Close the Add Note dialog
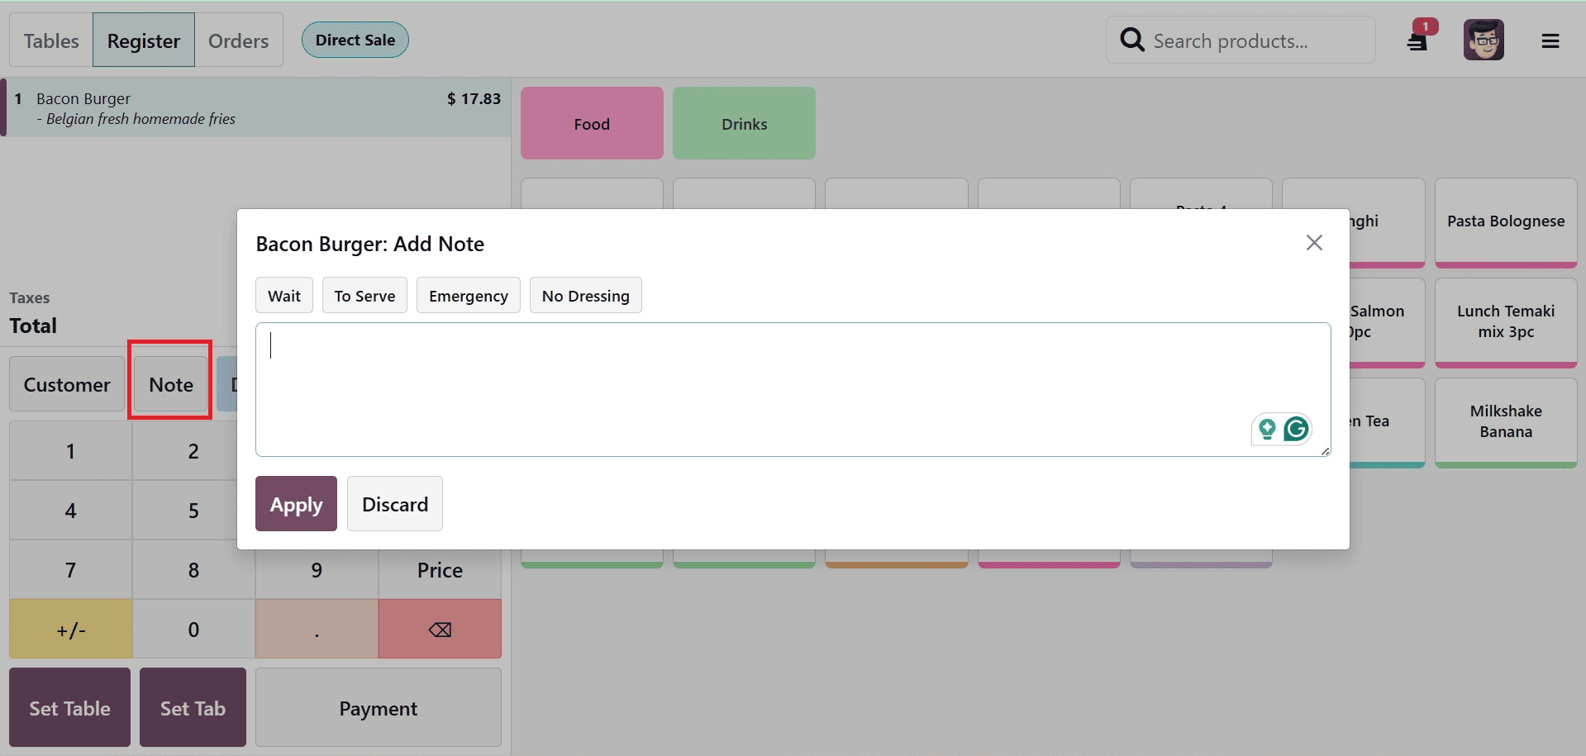Screen dimensions: 1586x756 [1314, 242]
